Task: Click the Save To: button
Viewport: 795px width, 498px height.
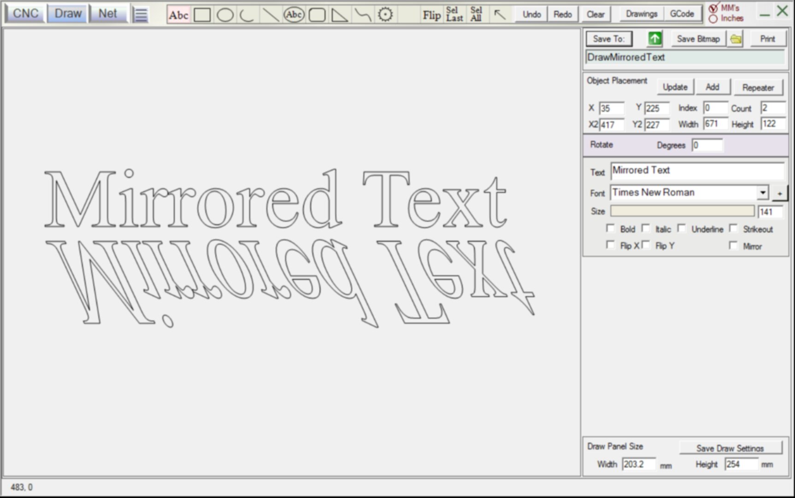Action: click(x=609, y=39)
